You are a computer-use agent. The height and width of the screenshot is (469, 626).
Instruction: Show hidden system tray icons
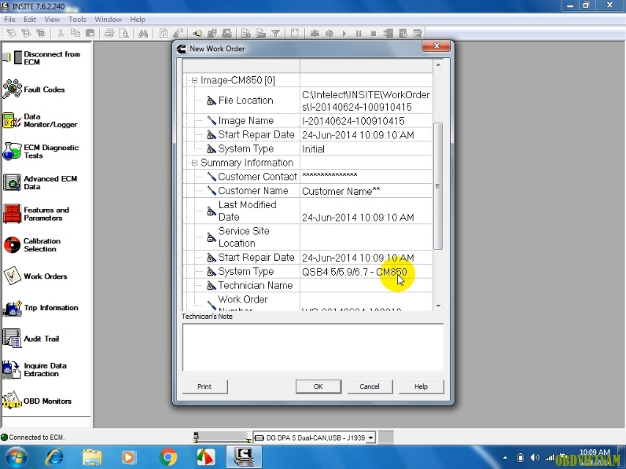click(506, 457)
